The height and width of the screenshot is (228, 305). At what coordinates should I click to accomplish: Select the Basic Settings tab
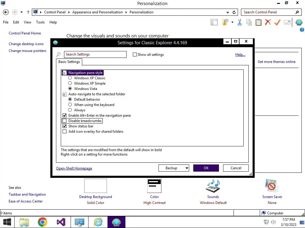point(69,62)
